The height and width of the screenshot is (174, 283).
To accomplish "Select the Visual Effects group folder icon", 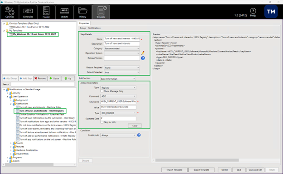I will coord(14,154).
